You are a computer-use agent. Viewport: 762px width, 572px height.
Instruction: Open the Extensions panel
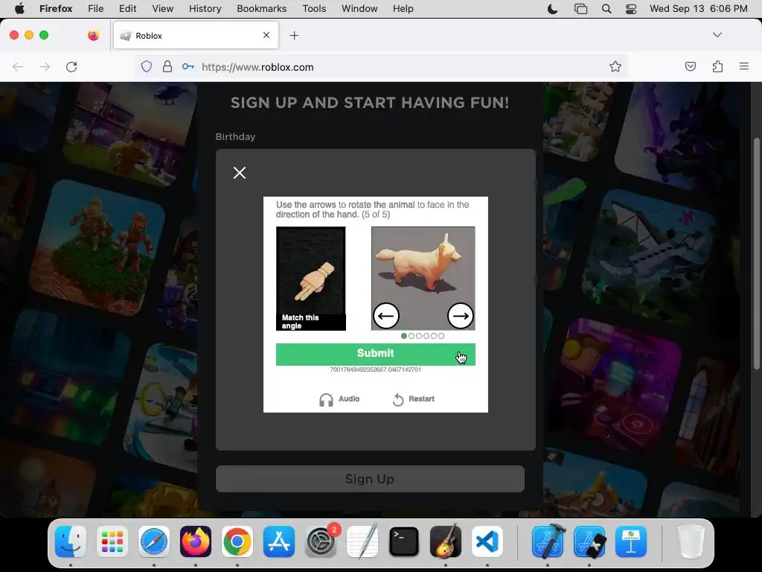[x=717, y=66]
